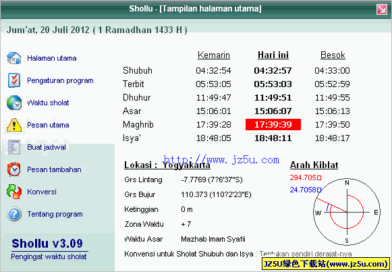The image size is (392, 272).
Task: Click the red qibla angle 294.705
Action: click(306, 178)
